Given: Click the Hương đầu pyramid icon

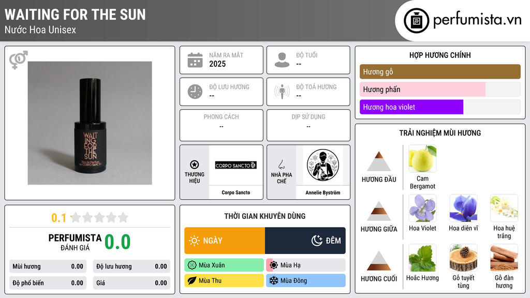Looking at the screenshot, I should click(x=379, y=161).
